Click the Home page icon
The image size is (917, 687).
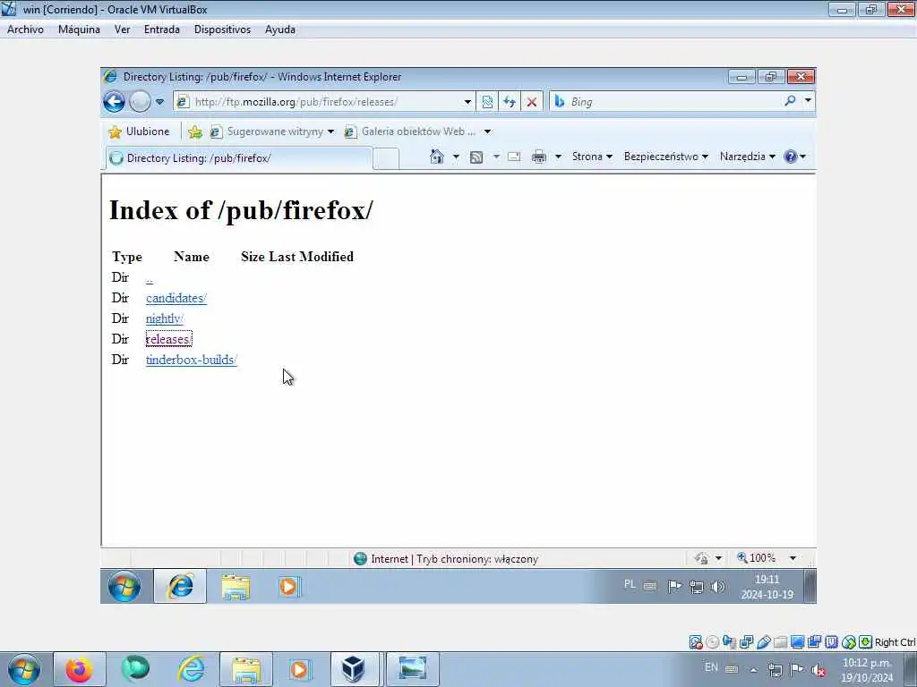pyautogui.click(x=437, y=157)
